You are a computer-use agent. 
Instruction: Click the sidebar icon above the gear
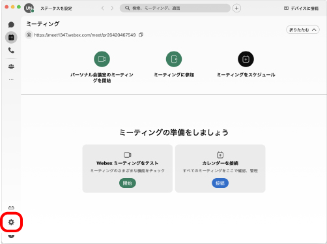tap(11, 207)
